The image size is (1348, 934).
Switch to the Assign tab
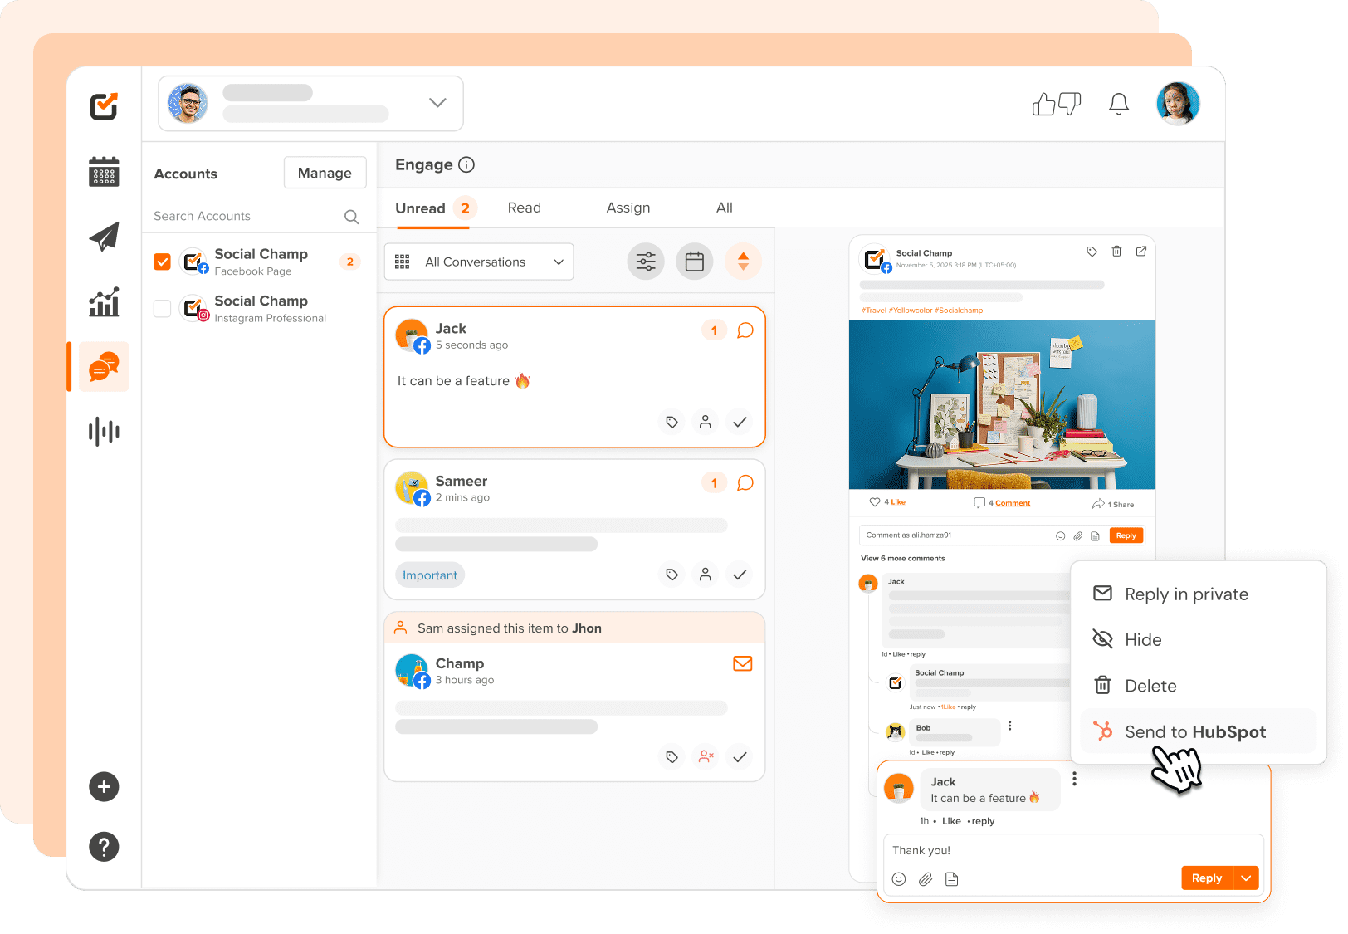tap(628, 208)
